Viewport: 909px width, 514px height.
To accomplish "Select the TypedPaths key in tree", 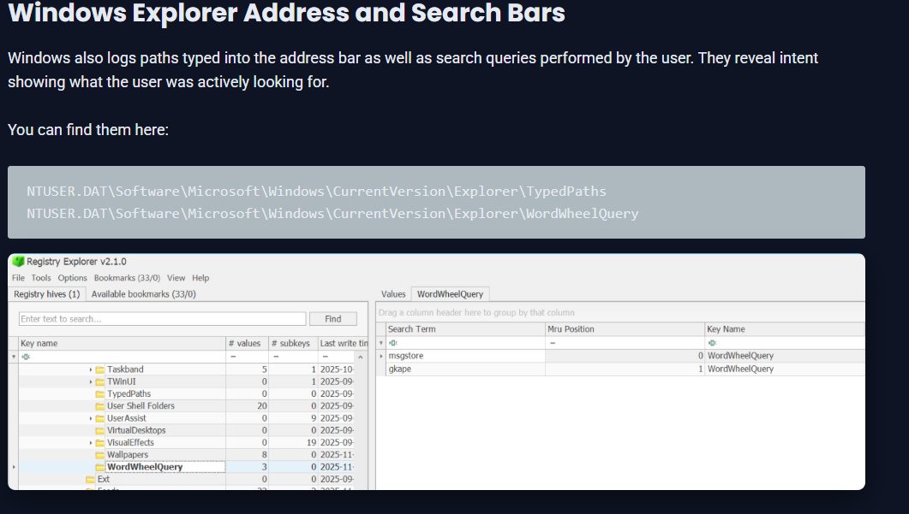I will [129, 393].
